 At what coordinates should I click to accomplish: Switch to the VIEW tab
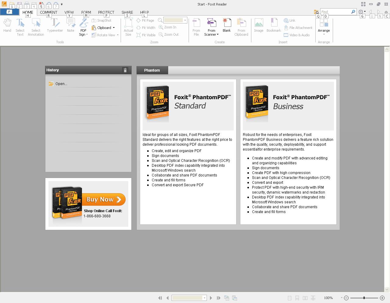pos(69,12)
